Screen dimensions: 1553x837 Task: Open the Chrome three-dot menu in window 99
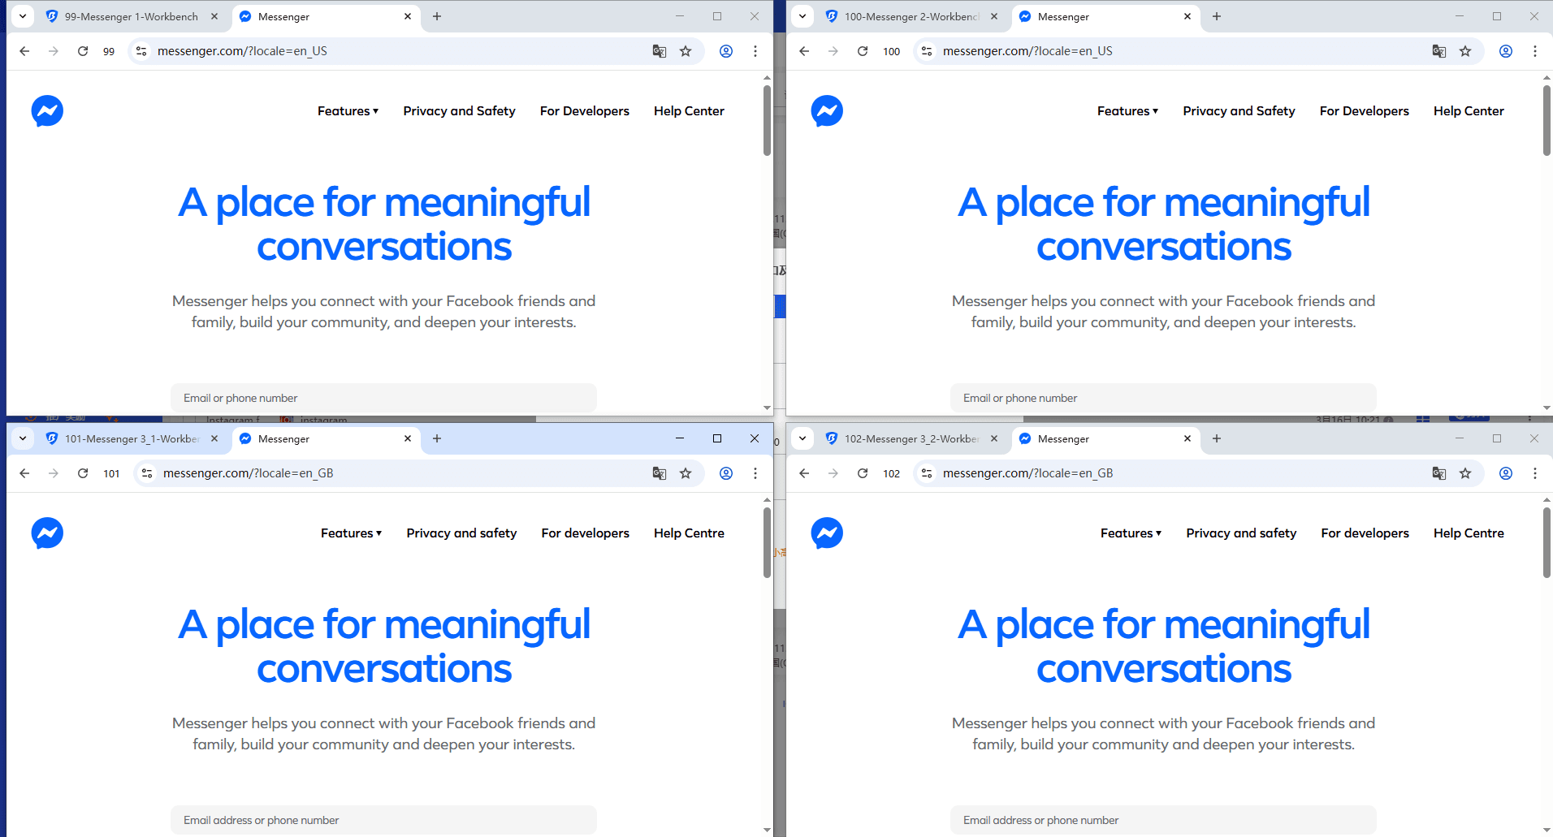tap(755, 51)
